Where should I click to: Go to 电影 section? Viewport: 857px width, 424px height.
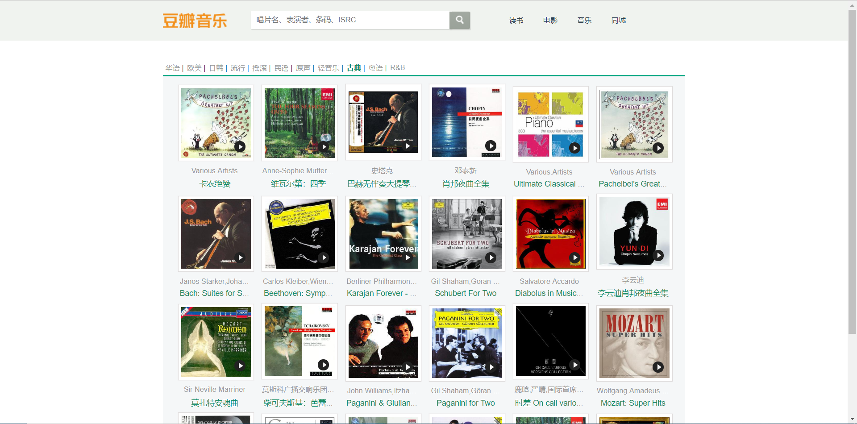pos(550,21)
